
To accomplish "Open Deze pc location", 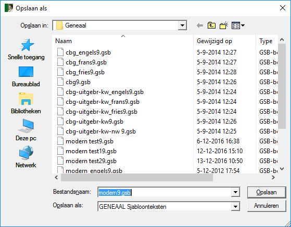I will [x=26, y=130].
